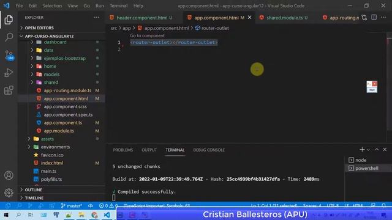Click the Windows Start button
Viewport: 392px width, 220px height.
pos(6,215)
